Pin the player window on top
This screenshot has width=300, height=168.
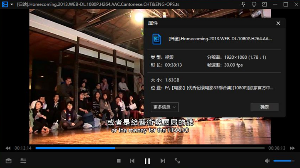click(243, 4)
